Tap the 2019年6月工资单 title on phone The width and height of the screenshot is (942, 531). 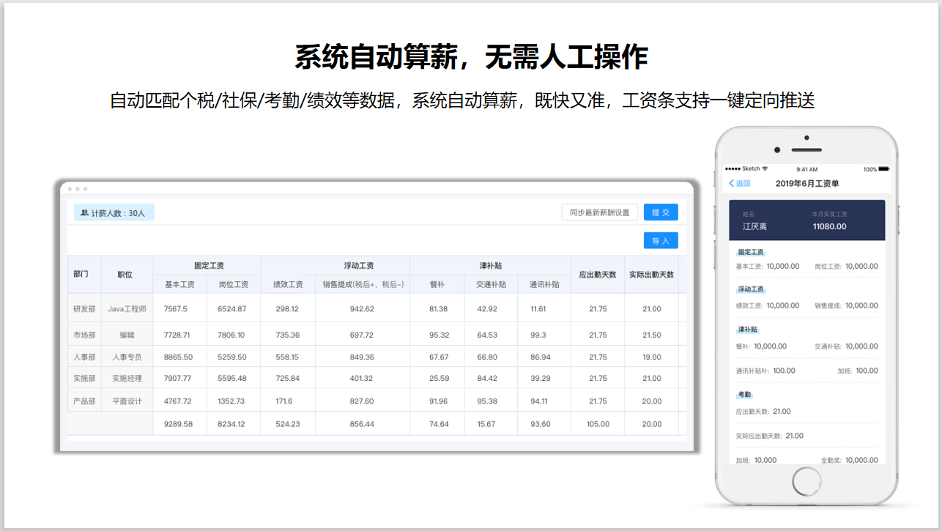pyautogui.click(x=807, y=183)
